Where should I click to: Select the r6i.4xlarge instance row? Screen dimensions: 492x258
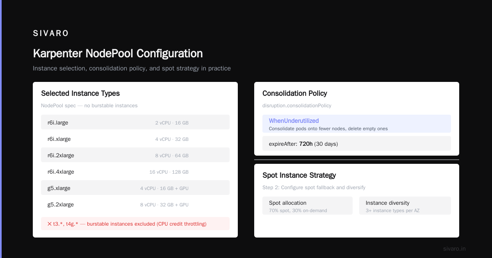coord(135,172)
